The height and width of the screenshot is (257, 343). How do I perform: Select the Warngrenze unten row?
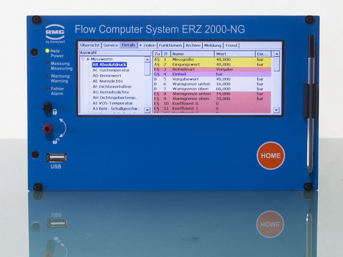pyautogui.click(x=212, y=84)
